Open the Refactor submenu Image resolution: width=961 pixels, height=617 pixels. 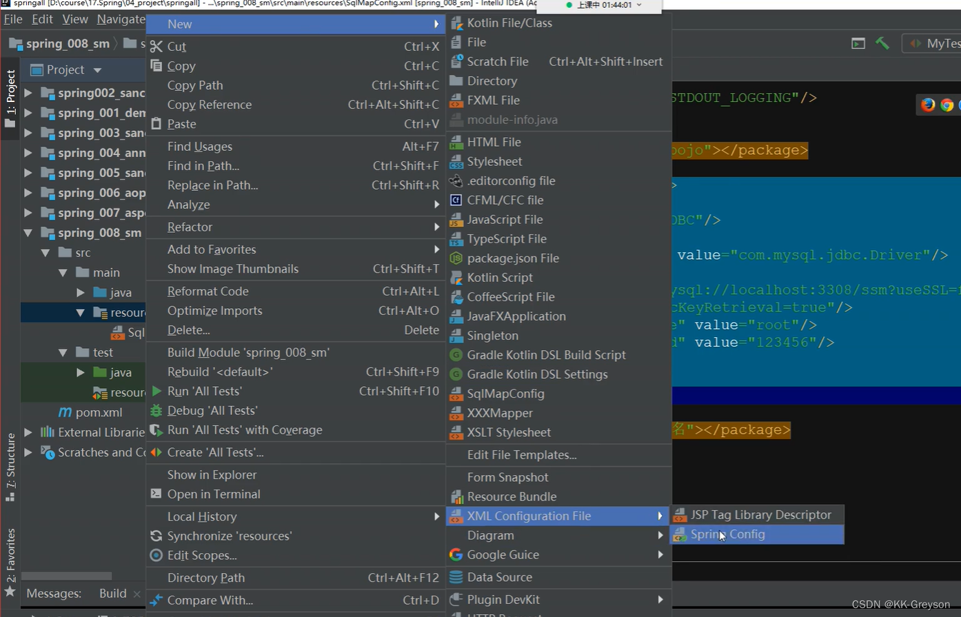click(296, 227)
